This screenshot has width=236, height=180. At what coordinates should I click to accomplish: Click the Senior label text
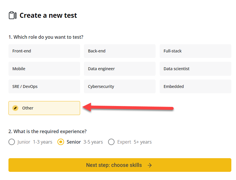click(x=73, y=142)
